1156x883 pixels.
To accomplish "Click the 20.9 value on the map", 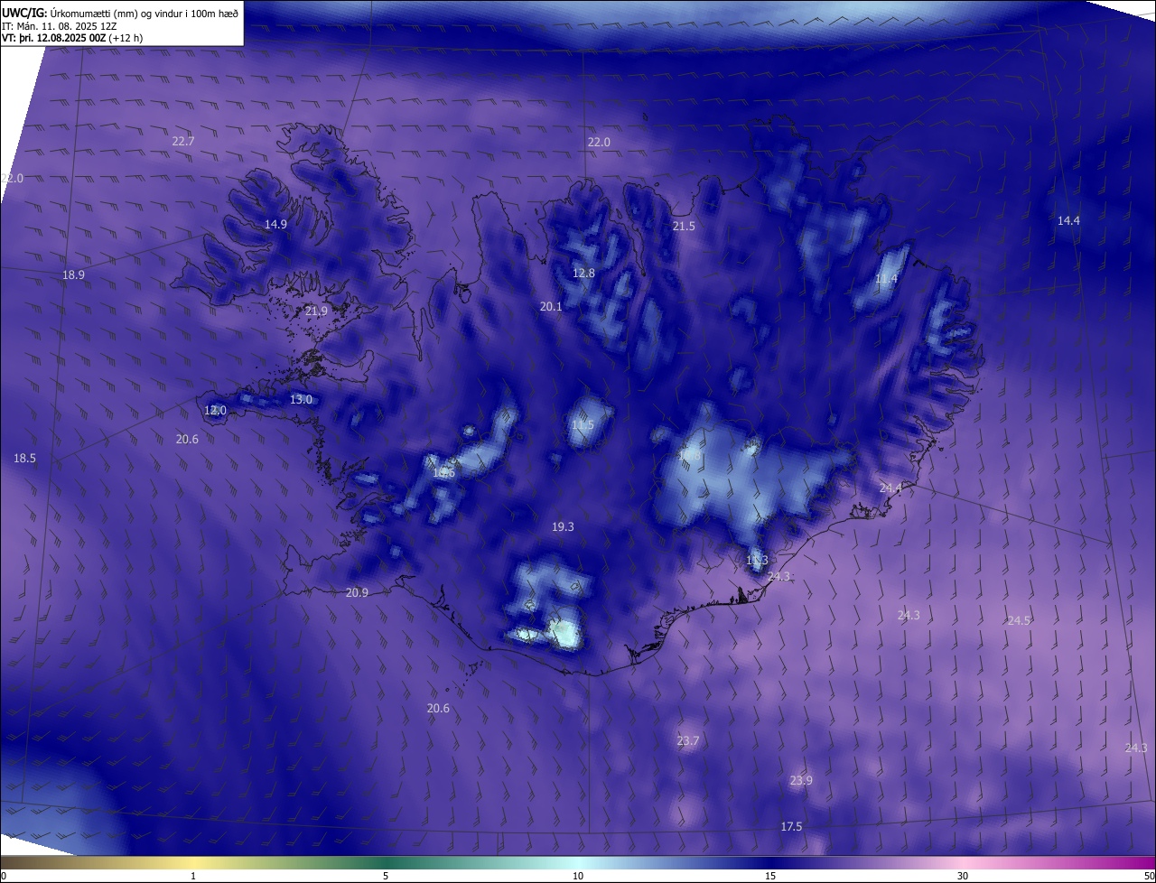I will coord(357,592).
